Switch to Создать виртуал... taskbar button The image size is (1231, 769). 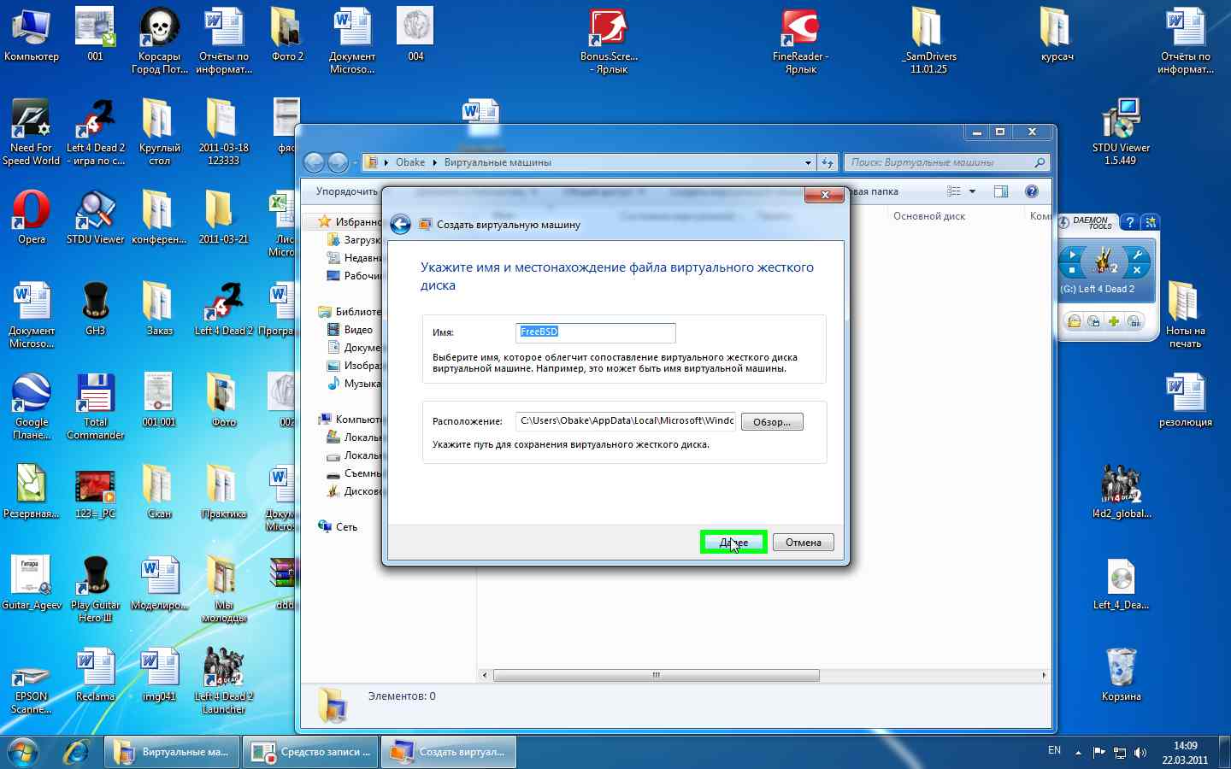(x=449, y=752)
